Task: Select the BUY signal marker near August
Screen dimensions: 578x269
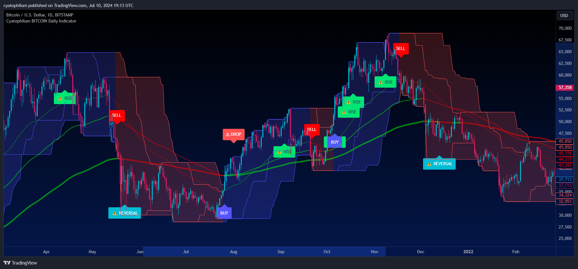Action: click(224, 213)
